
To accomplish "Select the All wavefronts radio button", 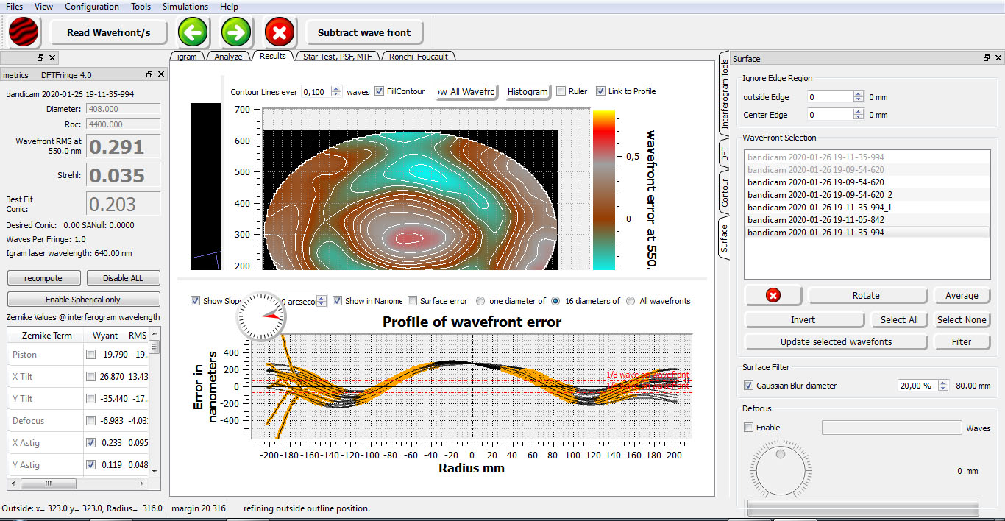I will click(x=631, y=301).
